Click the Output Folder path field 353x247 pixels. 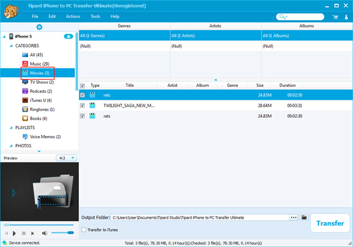(200, 218)
